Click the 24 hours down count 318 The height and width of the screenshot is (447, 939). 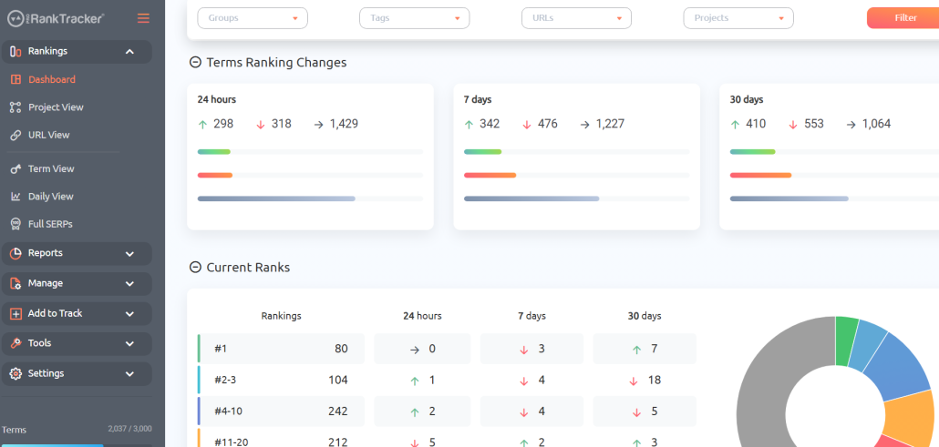pyautogui.click(x=281, y=124)
